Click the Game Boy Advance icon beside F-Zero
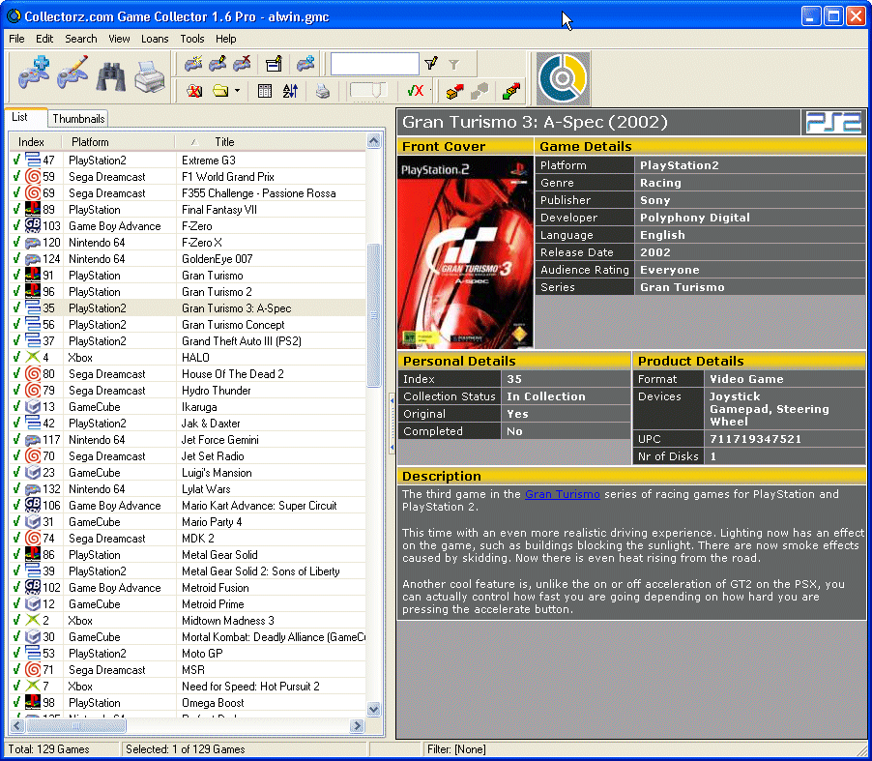 pos(33,226)
